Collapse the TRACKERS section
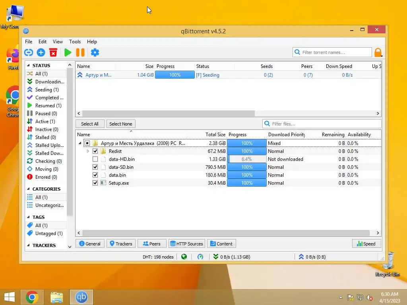 pyautogui.click(x=28, y=245)
